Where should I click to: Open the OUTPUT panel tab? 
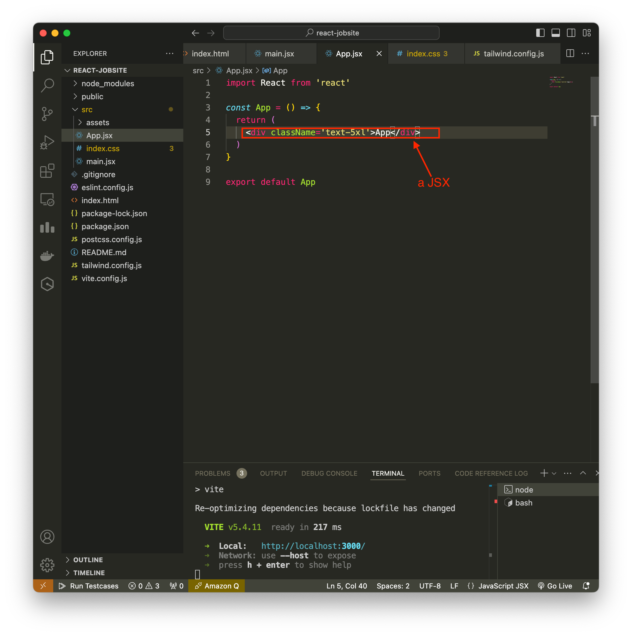(273, 473)
